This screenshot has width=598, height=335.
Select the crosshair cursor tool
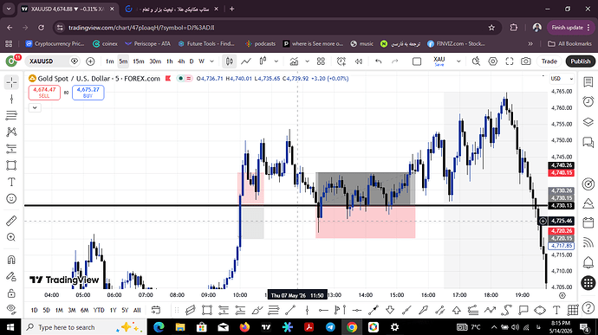tap(11, 82)
